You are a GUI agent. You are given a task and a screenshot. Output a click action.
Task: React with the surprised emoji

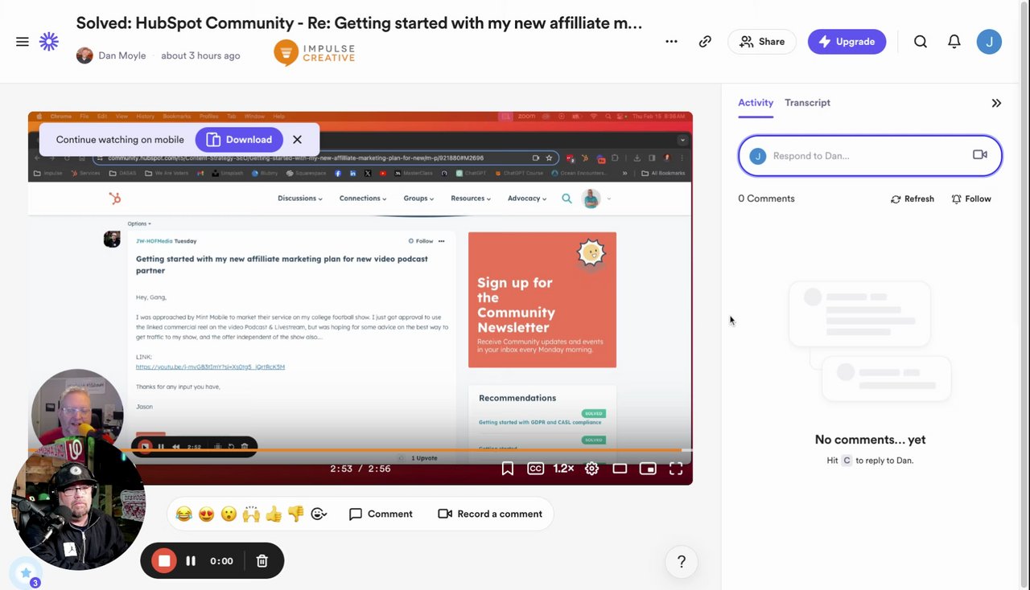coord(229,514)
